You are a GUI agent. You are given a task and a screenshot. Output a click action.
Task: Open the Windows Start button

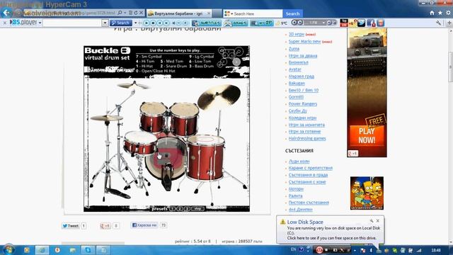[x=8, y=249]
